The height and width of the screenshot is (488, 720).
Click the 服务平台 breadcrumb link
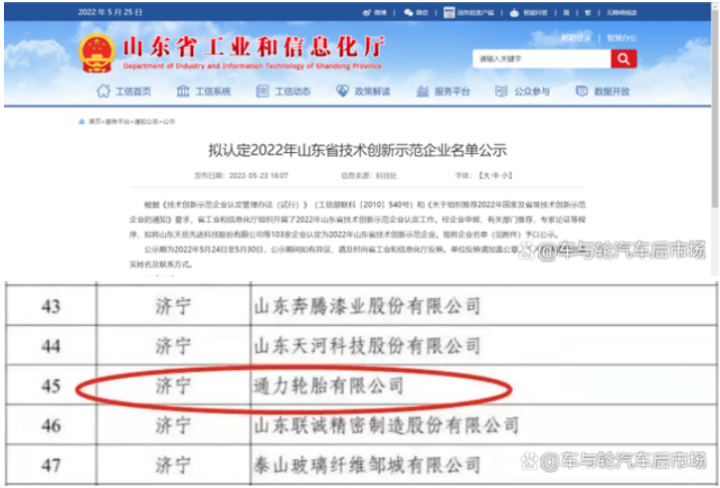tap(117, 121)
